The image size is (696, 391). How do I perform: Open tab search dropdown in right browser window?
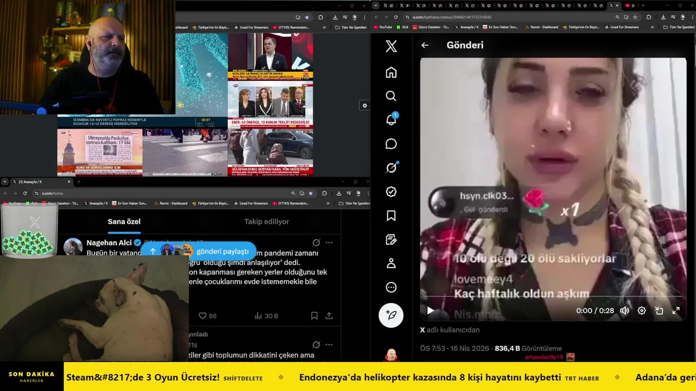coord(375,5)
